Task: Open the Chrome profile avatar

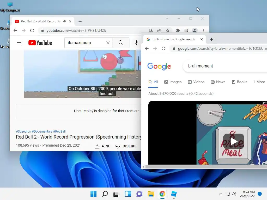Action: [x=195, y=30]
